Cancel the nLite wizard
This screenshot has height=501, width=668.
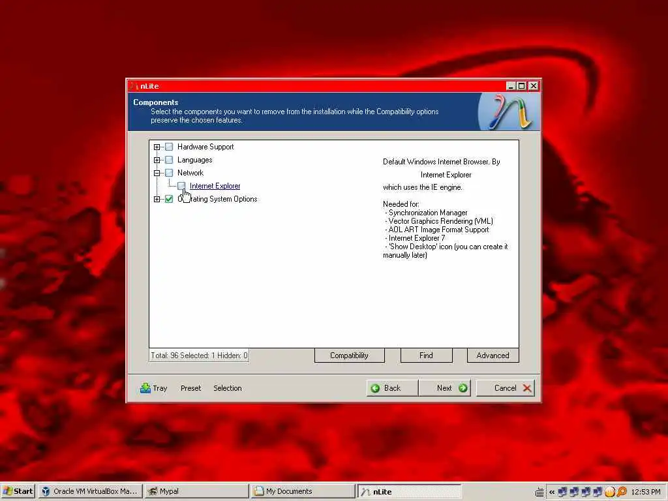click(506, 388)
